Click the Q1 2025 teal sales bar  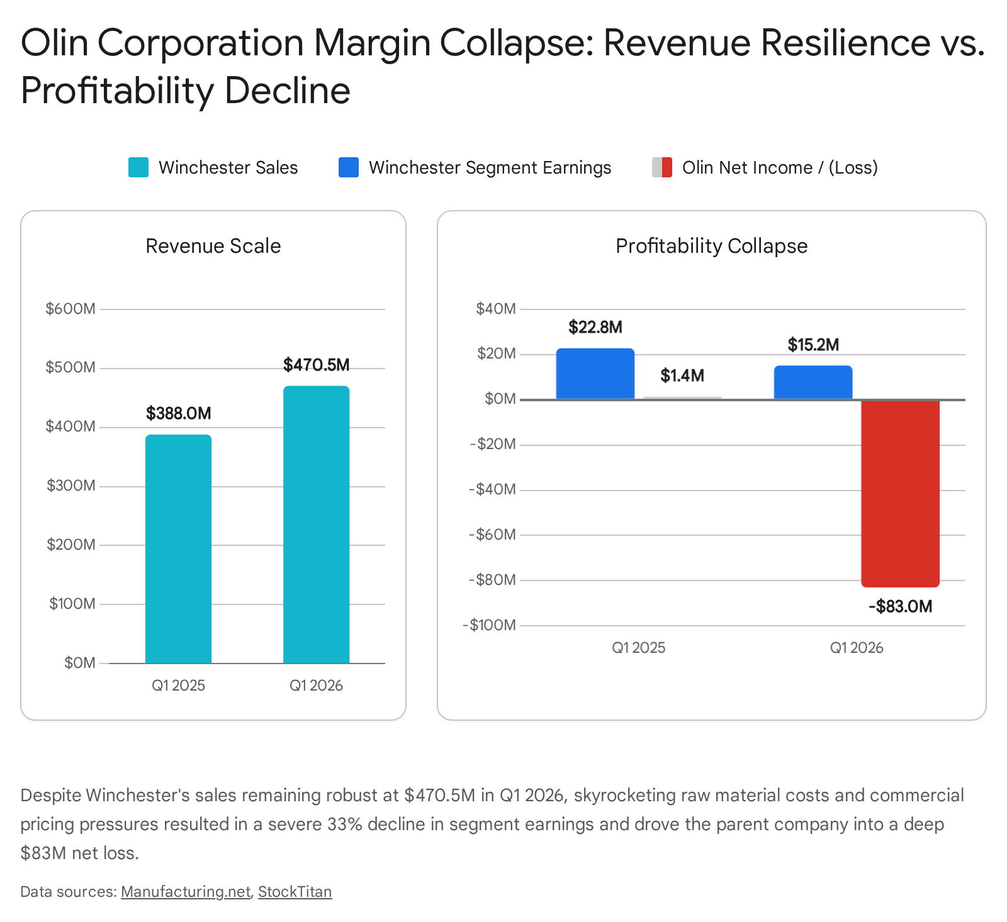[179, 549]
